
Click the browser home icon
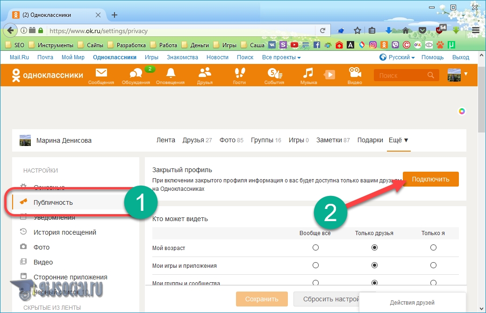coord(406,30)
